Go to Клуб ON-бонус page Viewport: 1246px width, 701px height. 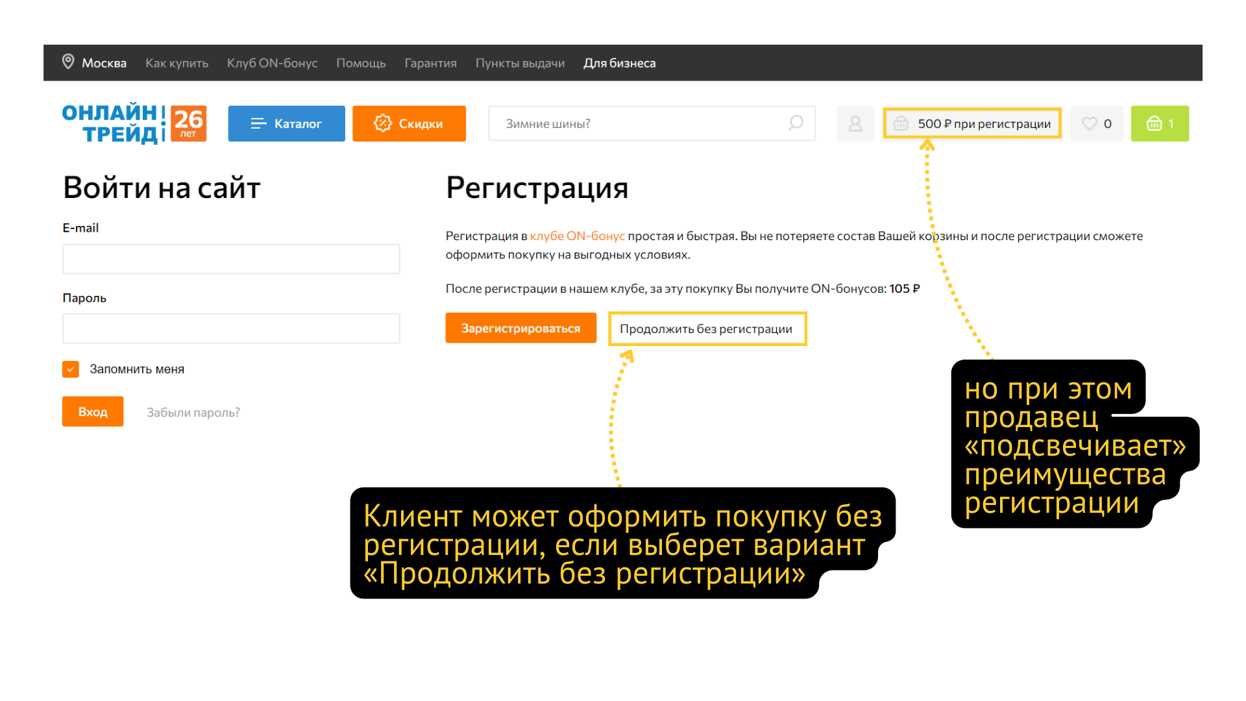(272, 63)
